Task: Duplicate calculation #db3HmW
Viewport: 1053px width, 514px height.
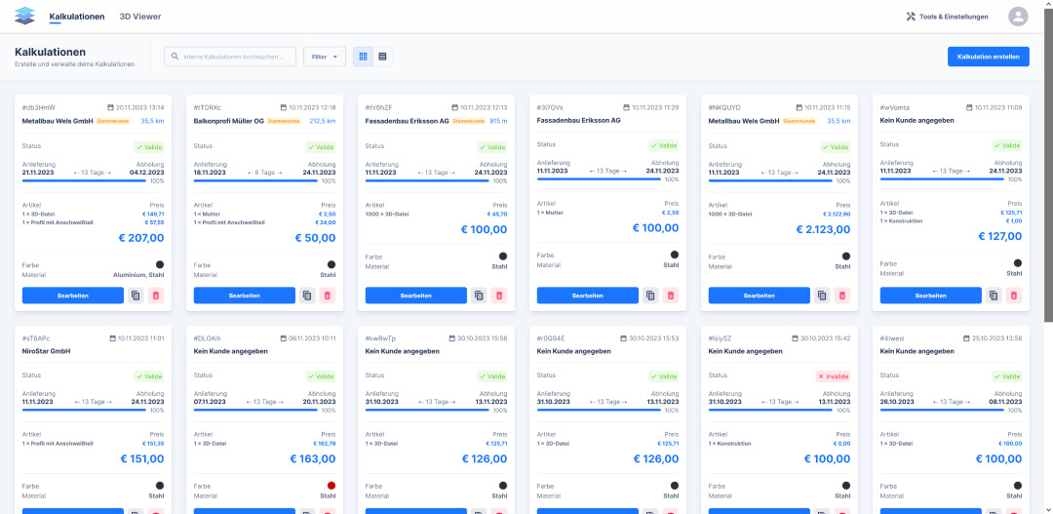Action: pyautogui.click(x=136, y=296)
